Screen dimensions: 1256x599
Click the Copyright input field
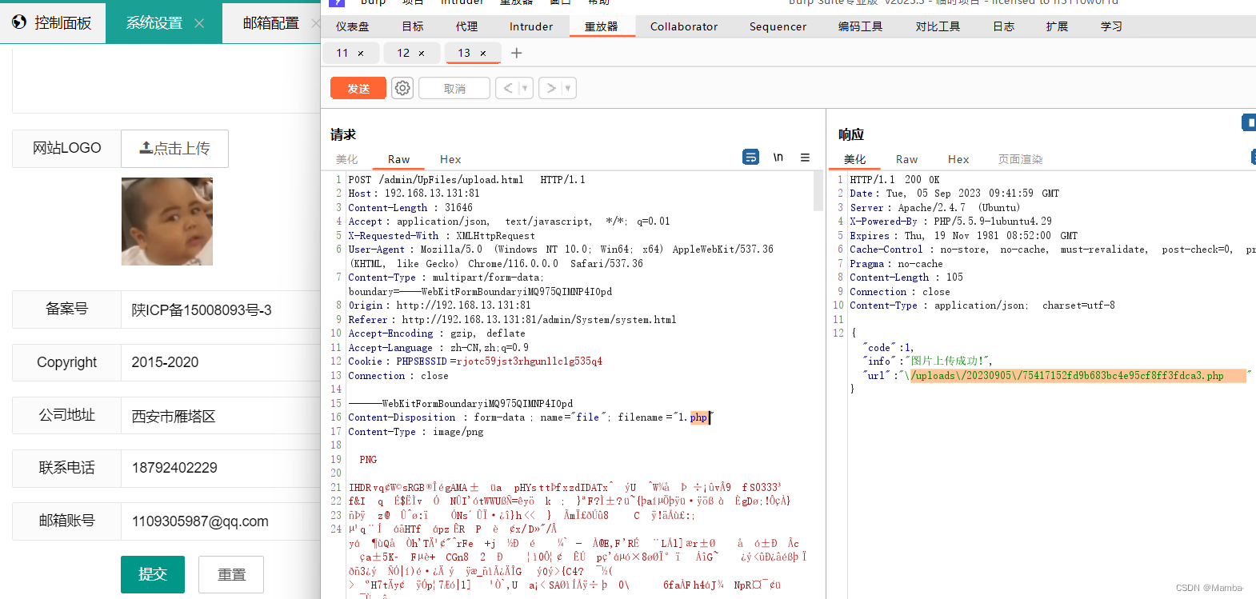click(x=221, y=362)
